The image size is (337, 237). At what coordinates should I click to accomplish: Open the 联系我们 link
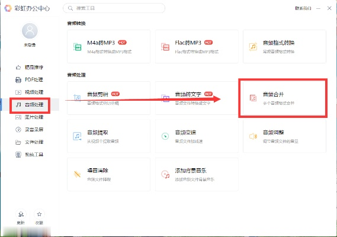coord(303,8)
